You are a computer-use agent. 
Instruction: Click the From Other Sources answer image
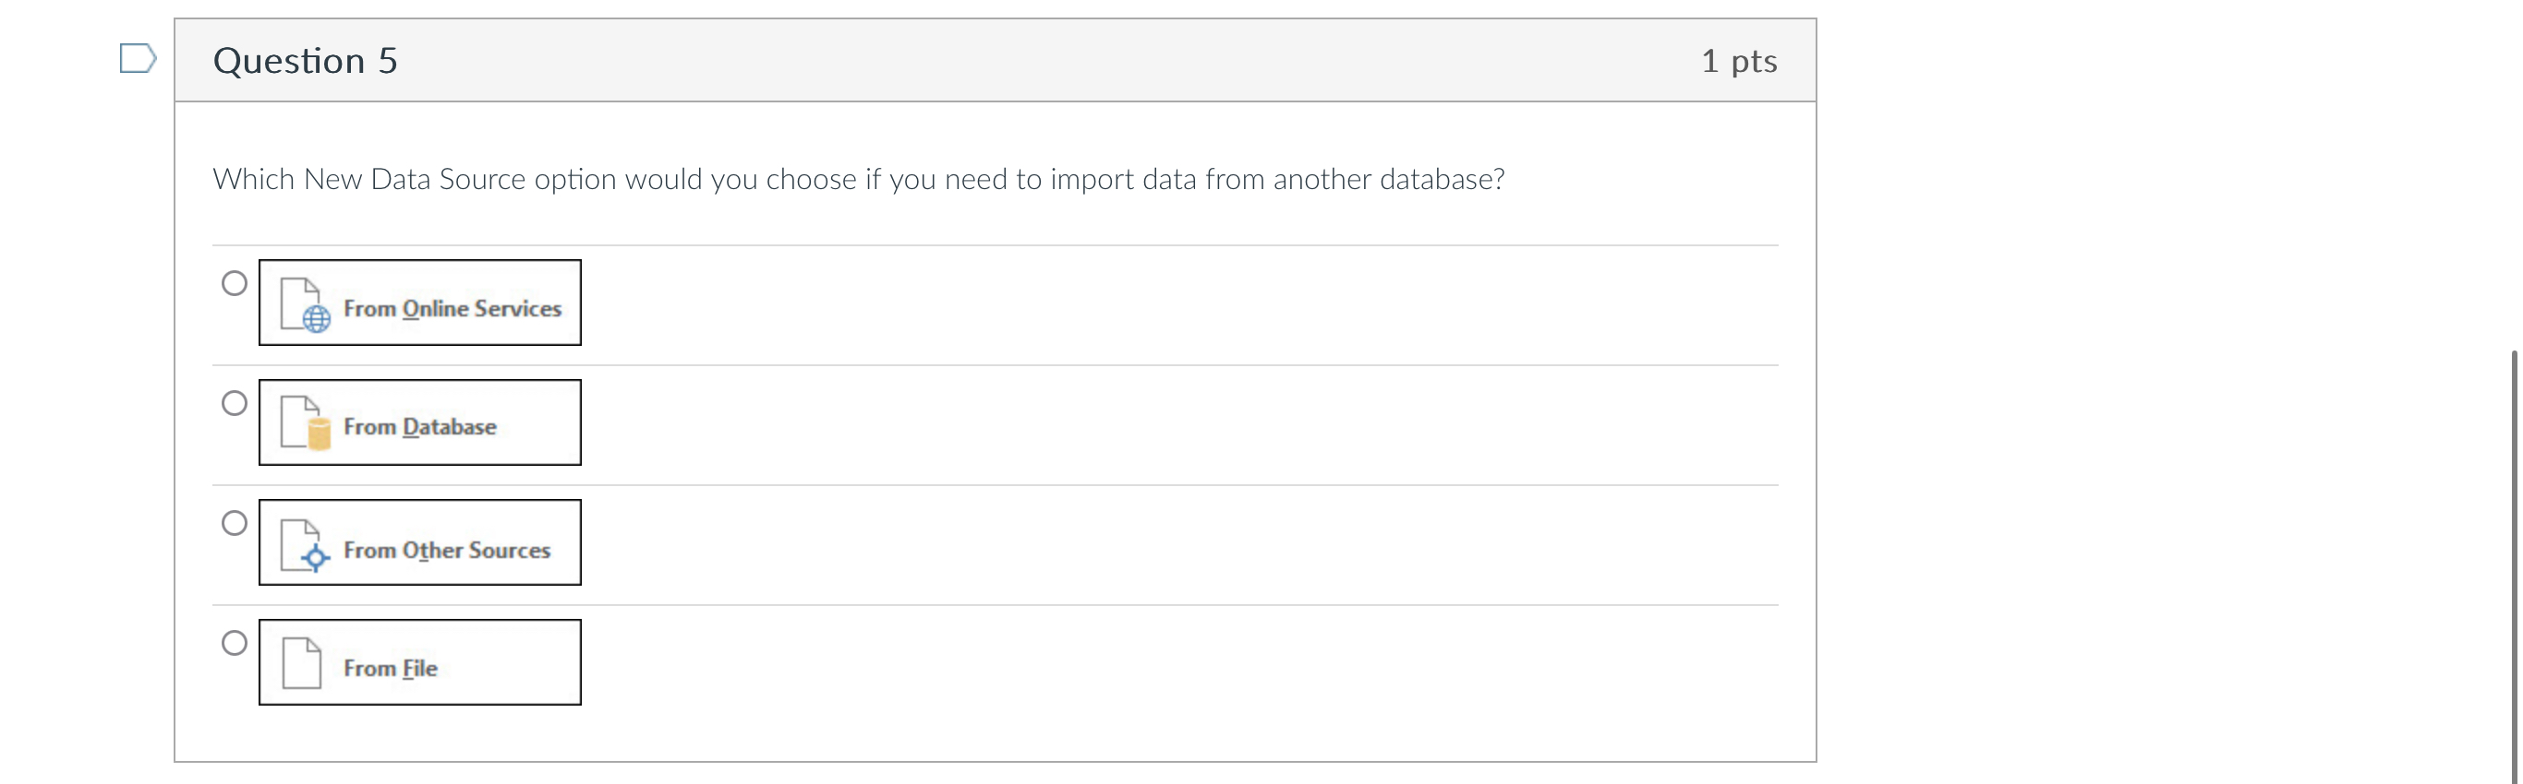click(420, 542)
